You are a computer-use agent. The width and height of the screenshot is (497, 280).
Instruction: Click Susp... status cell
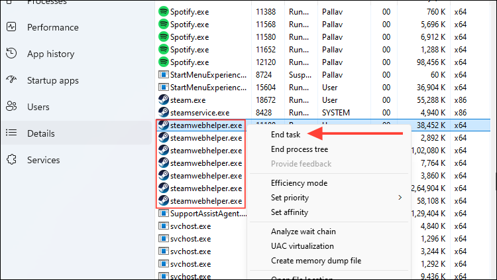coord(300,75)
